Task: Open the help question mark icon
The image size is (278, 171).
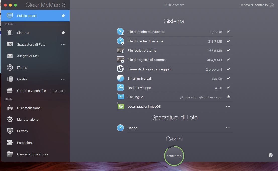Action: point(271,155)
